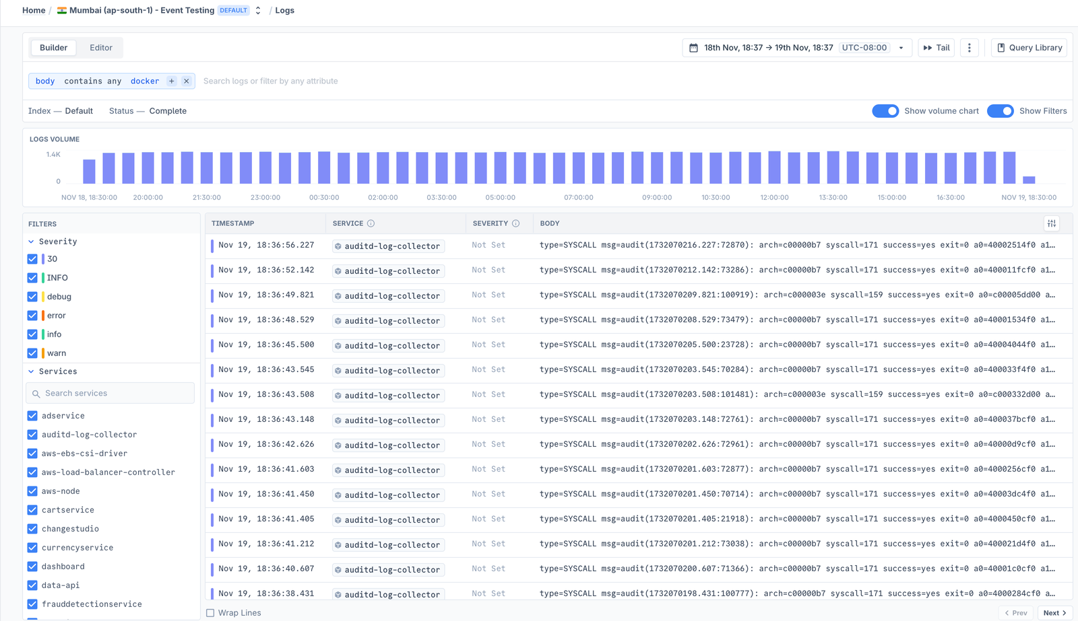Viewport: 1078px width, 621px height.
Task: Switch to the Editor tab
Action: [100, 47]
